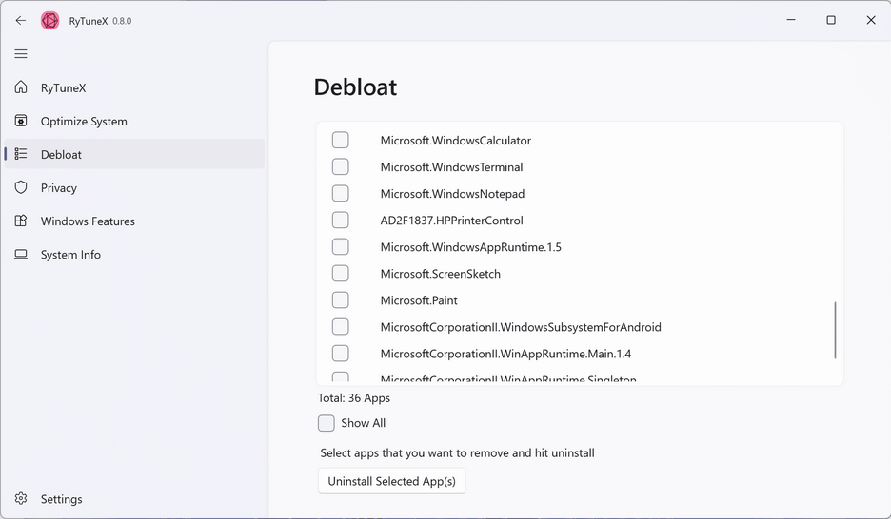Open the RyTuneX home page
The width and height of the screenshot is (891, 519).
[x=134, y=87]
